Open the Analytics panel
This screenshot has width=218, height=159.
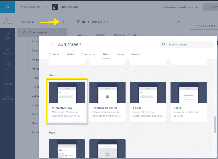tap(8, 50)
